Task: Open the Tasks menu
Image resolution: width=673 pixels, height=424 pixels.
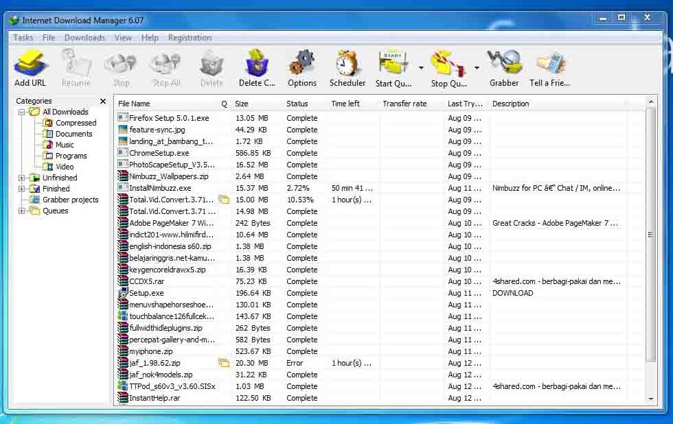Action: [x=23, y=38]
